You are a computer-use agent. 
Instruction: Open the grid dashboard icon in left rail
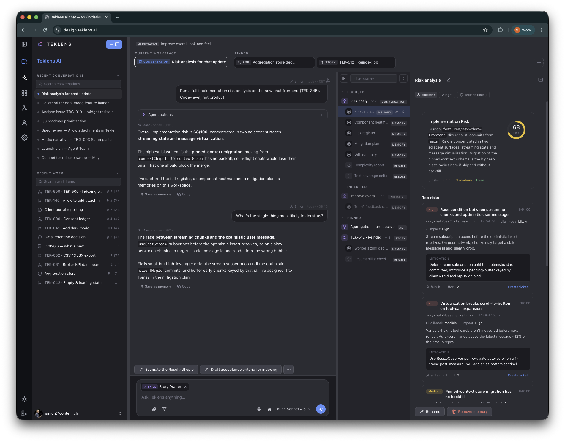24,93
